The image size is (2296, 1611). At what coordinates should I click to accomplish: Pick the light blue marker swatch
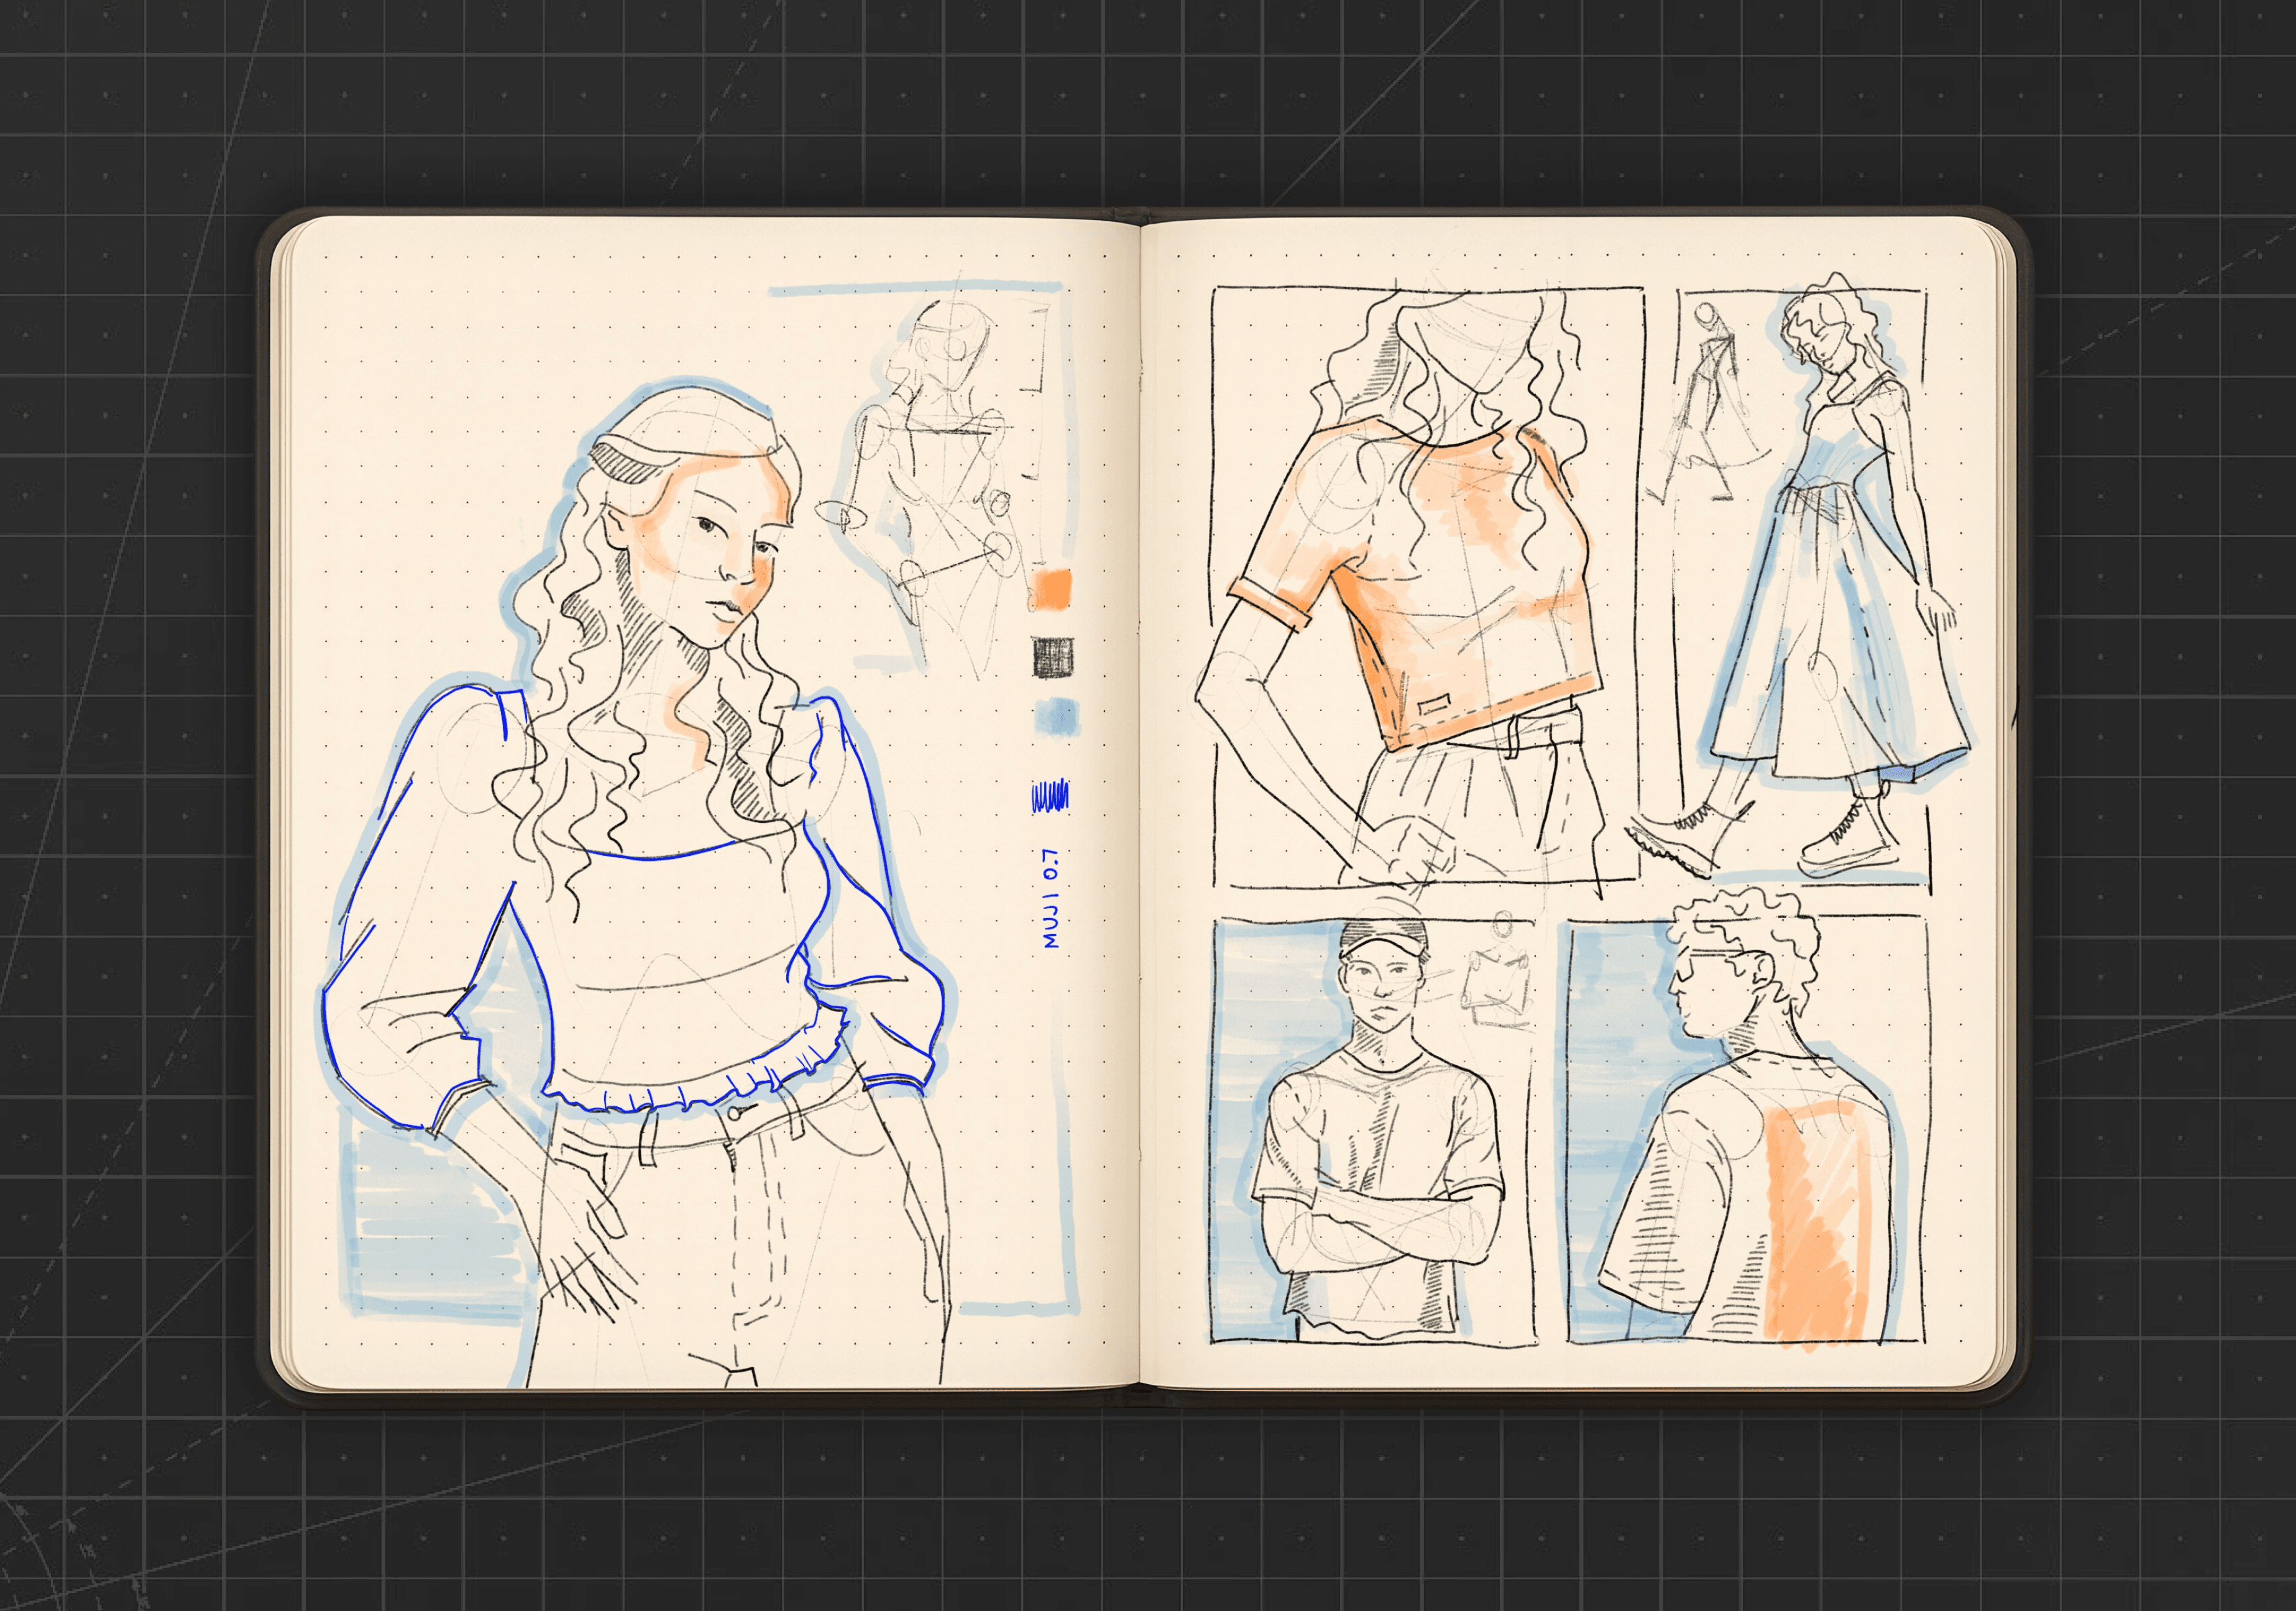(x=1057, y=717)
